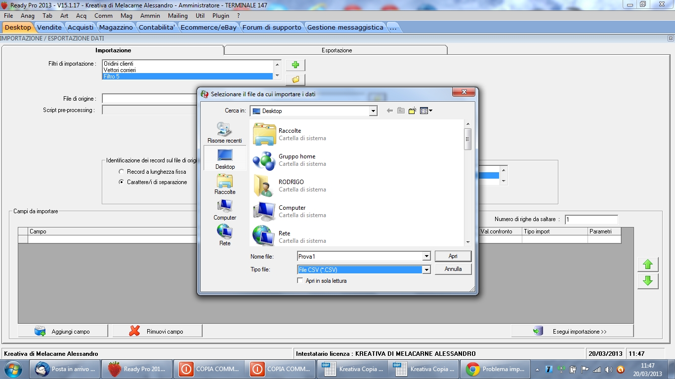Screen dimensions: 675x379
Task: Open Thunderbird Posta in arrivo taskbar item
Action: [65, 369]
